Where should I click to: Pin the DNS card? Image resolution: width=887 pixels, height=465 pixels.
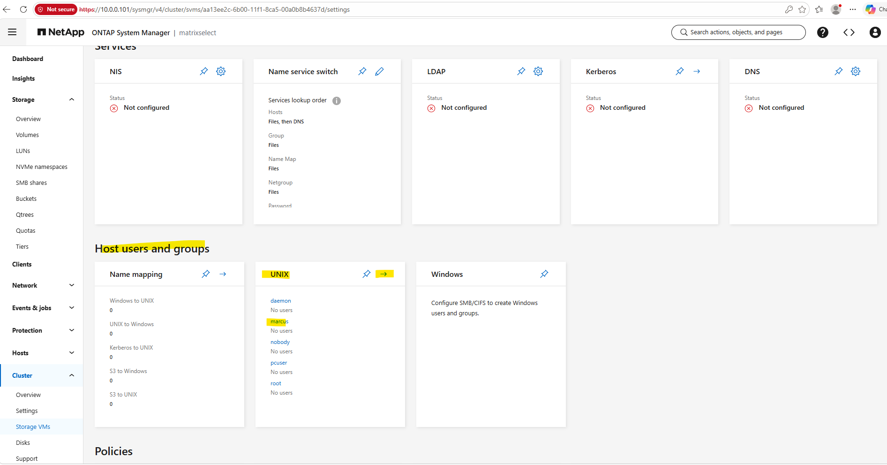[x=839, y=71]
